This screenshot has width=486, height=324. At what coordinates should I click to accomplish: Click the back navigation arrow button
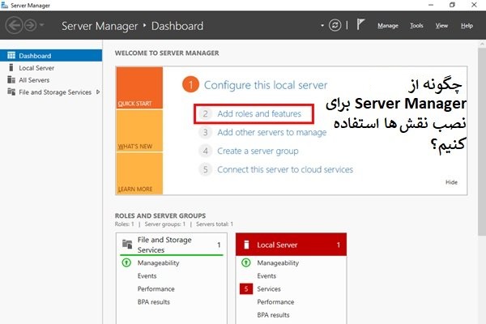click(x=14, y=26)
